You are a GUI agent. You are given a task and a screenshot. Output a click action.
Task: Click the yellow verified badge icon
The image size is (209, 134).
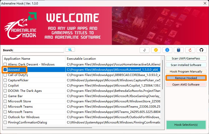pyautogui.click(x=156, y=50)
